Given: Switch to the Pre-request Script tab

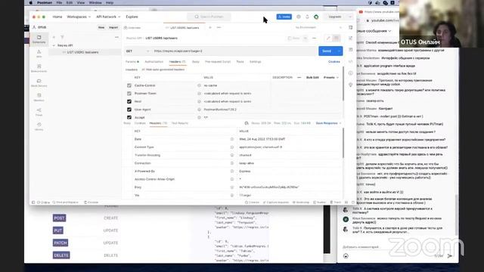Looking at the screenshot, I should tap(218, 62).
